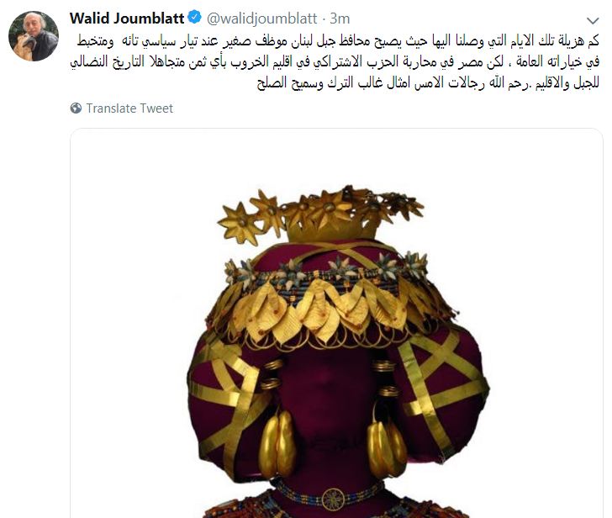Viewport: 612px width, 518px height.
Task: Open Walid Joumblatt's profile avatar
Action: [34, 36]
